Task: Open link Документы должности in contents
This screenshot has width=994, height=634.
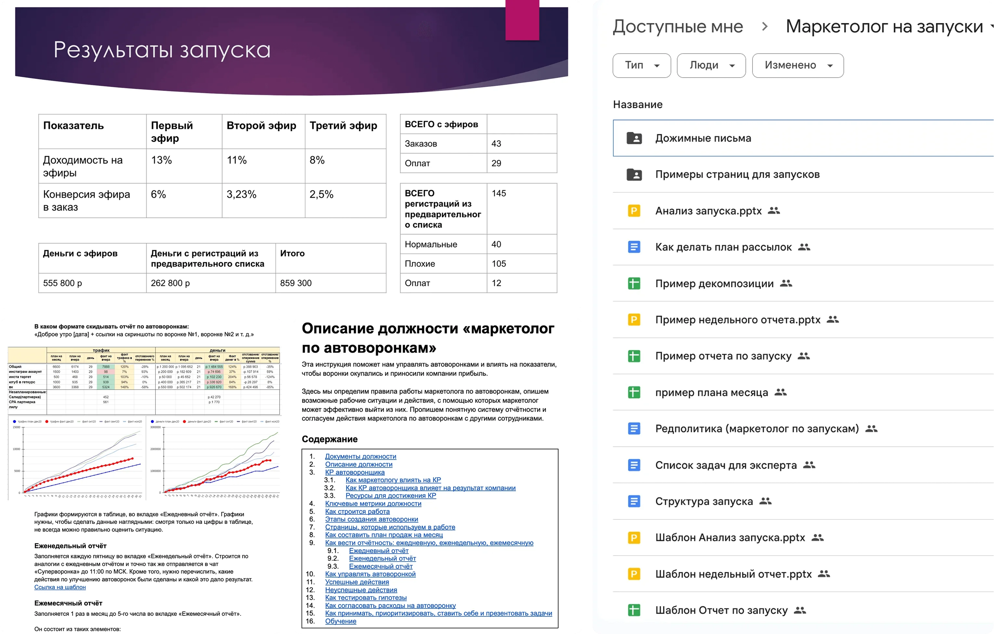Action: 360,456
